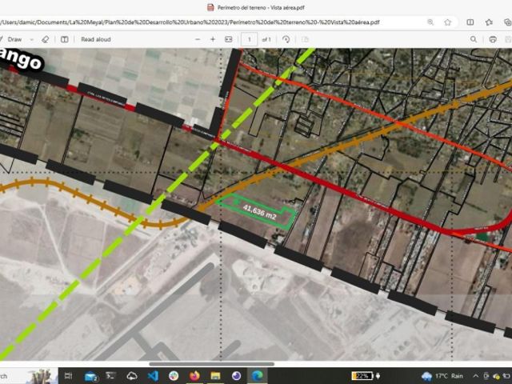This screenshot has width=512, height=384.
Task: Toggle the page view split icon
Action: (65, 39)
